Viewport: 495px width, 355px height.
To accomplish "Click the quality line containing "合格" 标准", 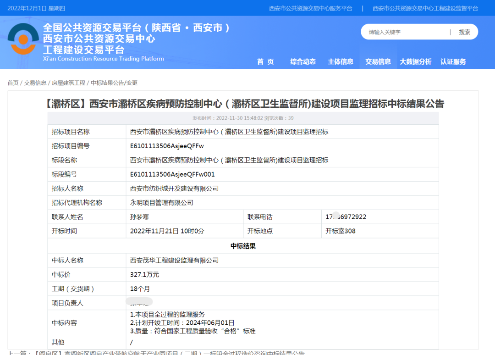I will click(x=192, y=331).
